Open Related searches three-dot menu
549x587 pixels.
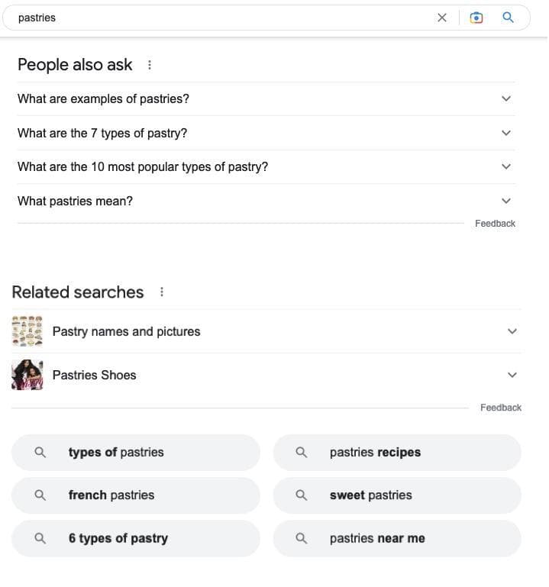tap(161, 292)
